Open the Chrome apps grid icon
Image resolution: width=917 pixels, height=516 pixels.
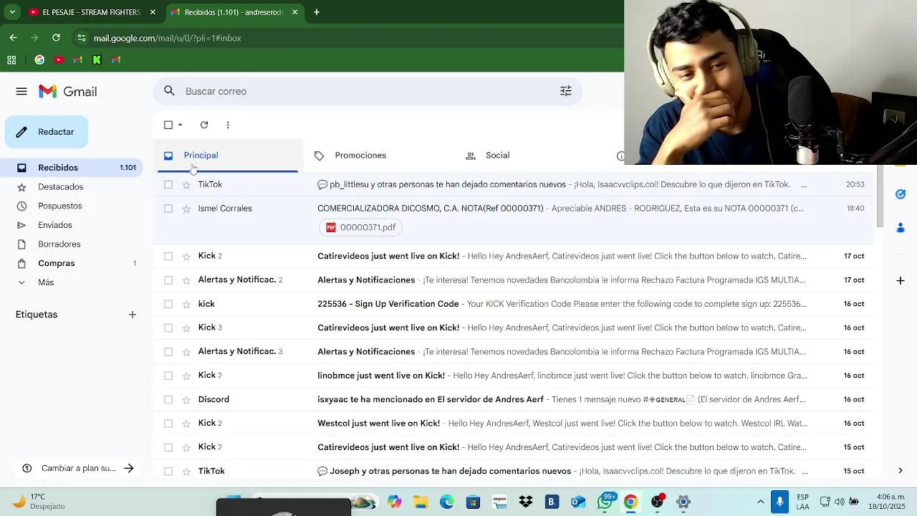click(11, 60)
